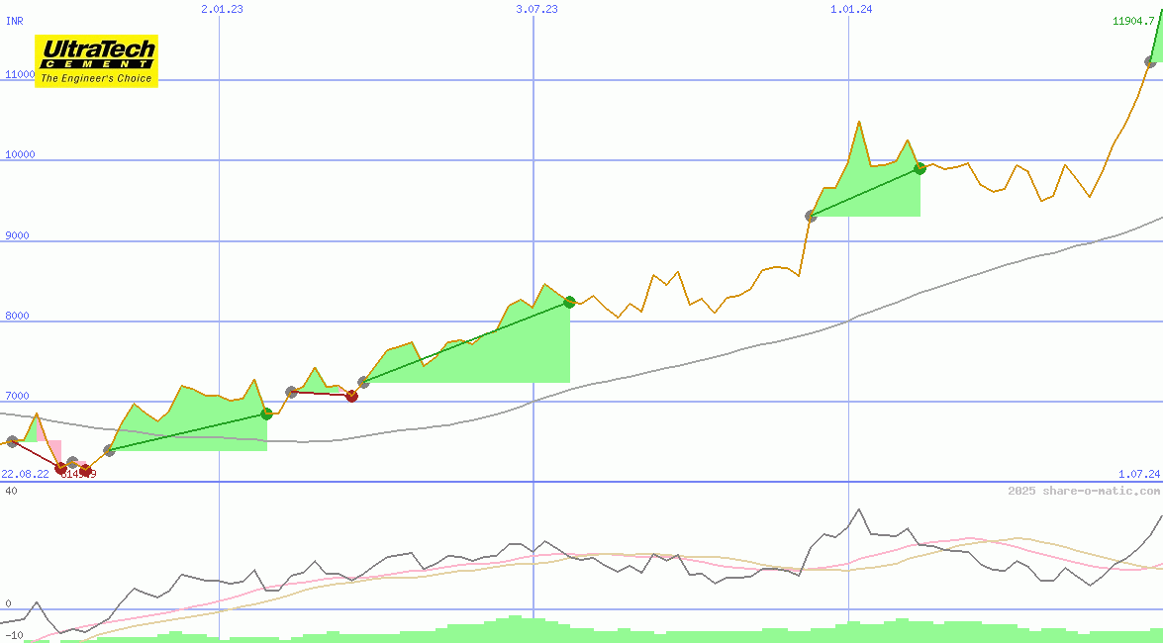Select the grey marker above 11000 at the right edge
This screenshot has width=1163, height=643.
[x=1150, y=61]
